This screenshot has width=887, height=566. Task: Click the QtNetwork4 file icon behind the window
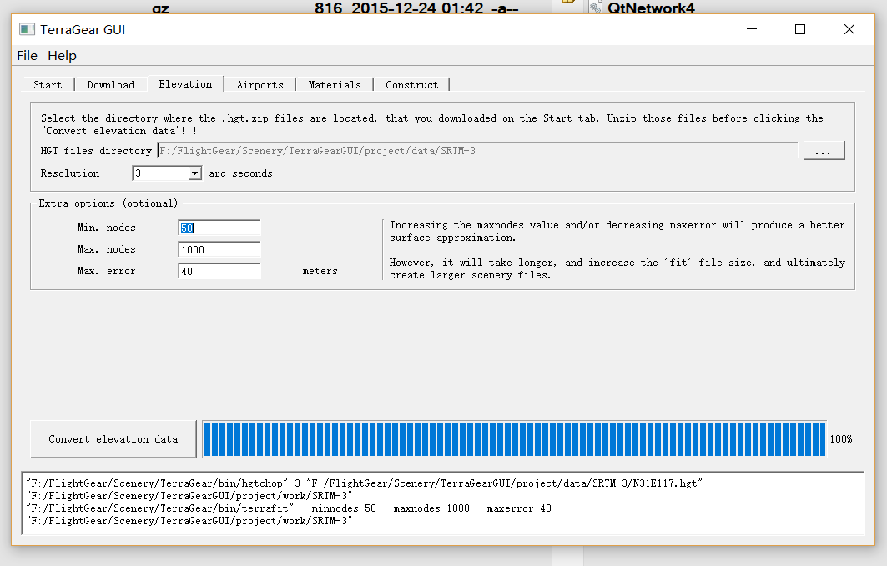595,8
